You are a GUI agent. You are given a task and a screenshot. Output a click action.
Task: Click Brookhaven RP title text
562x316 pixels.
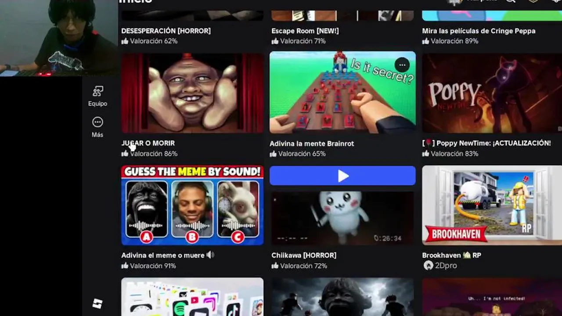(451, 255)
